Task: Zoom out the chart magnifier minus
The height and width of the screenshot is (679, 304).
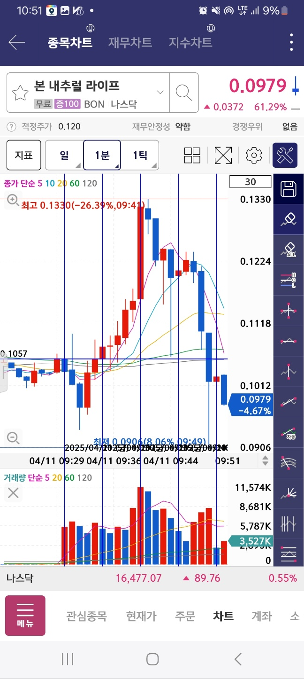Action: (13, 438)
